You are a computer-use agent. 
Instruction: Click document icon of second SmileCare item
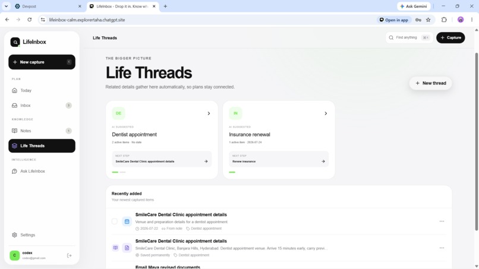tap(127, 248)
